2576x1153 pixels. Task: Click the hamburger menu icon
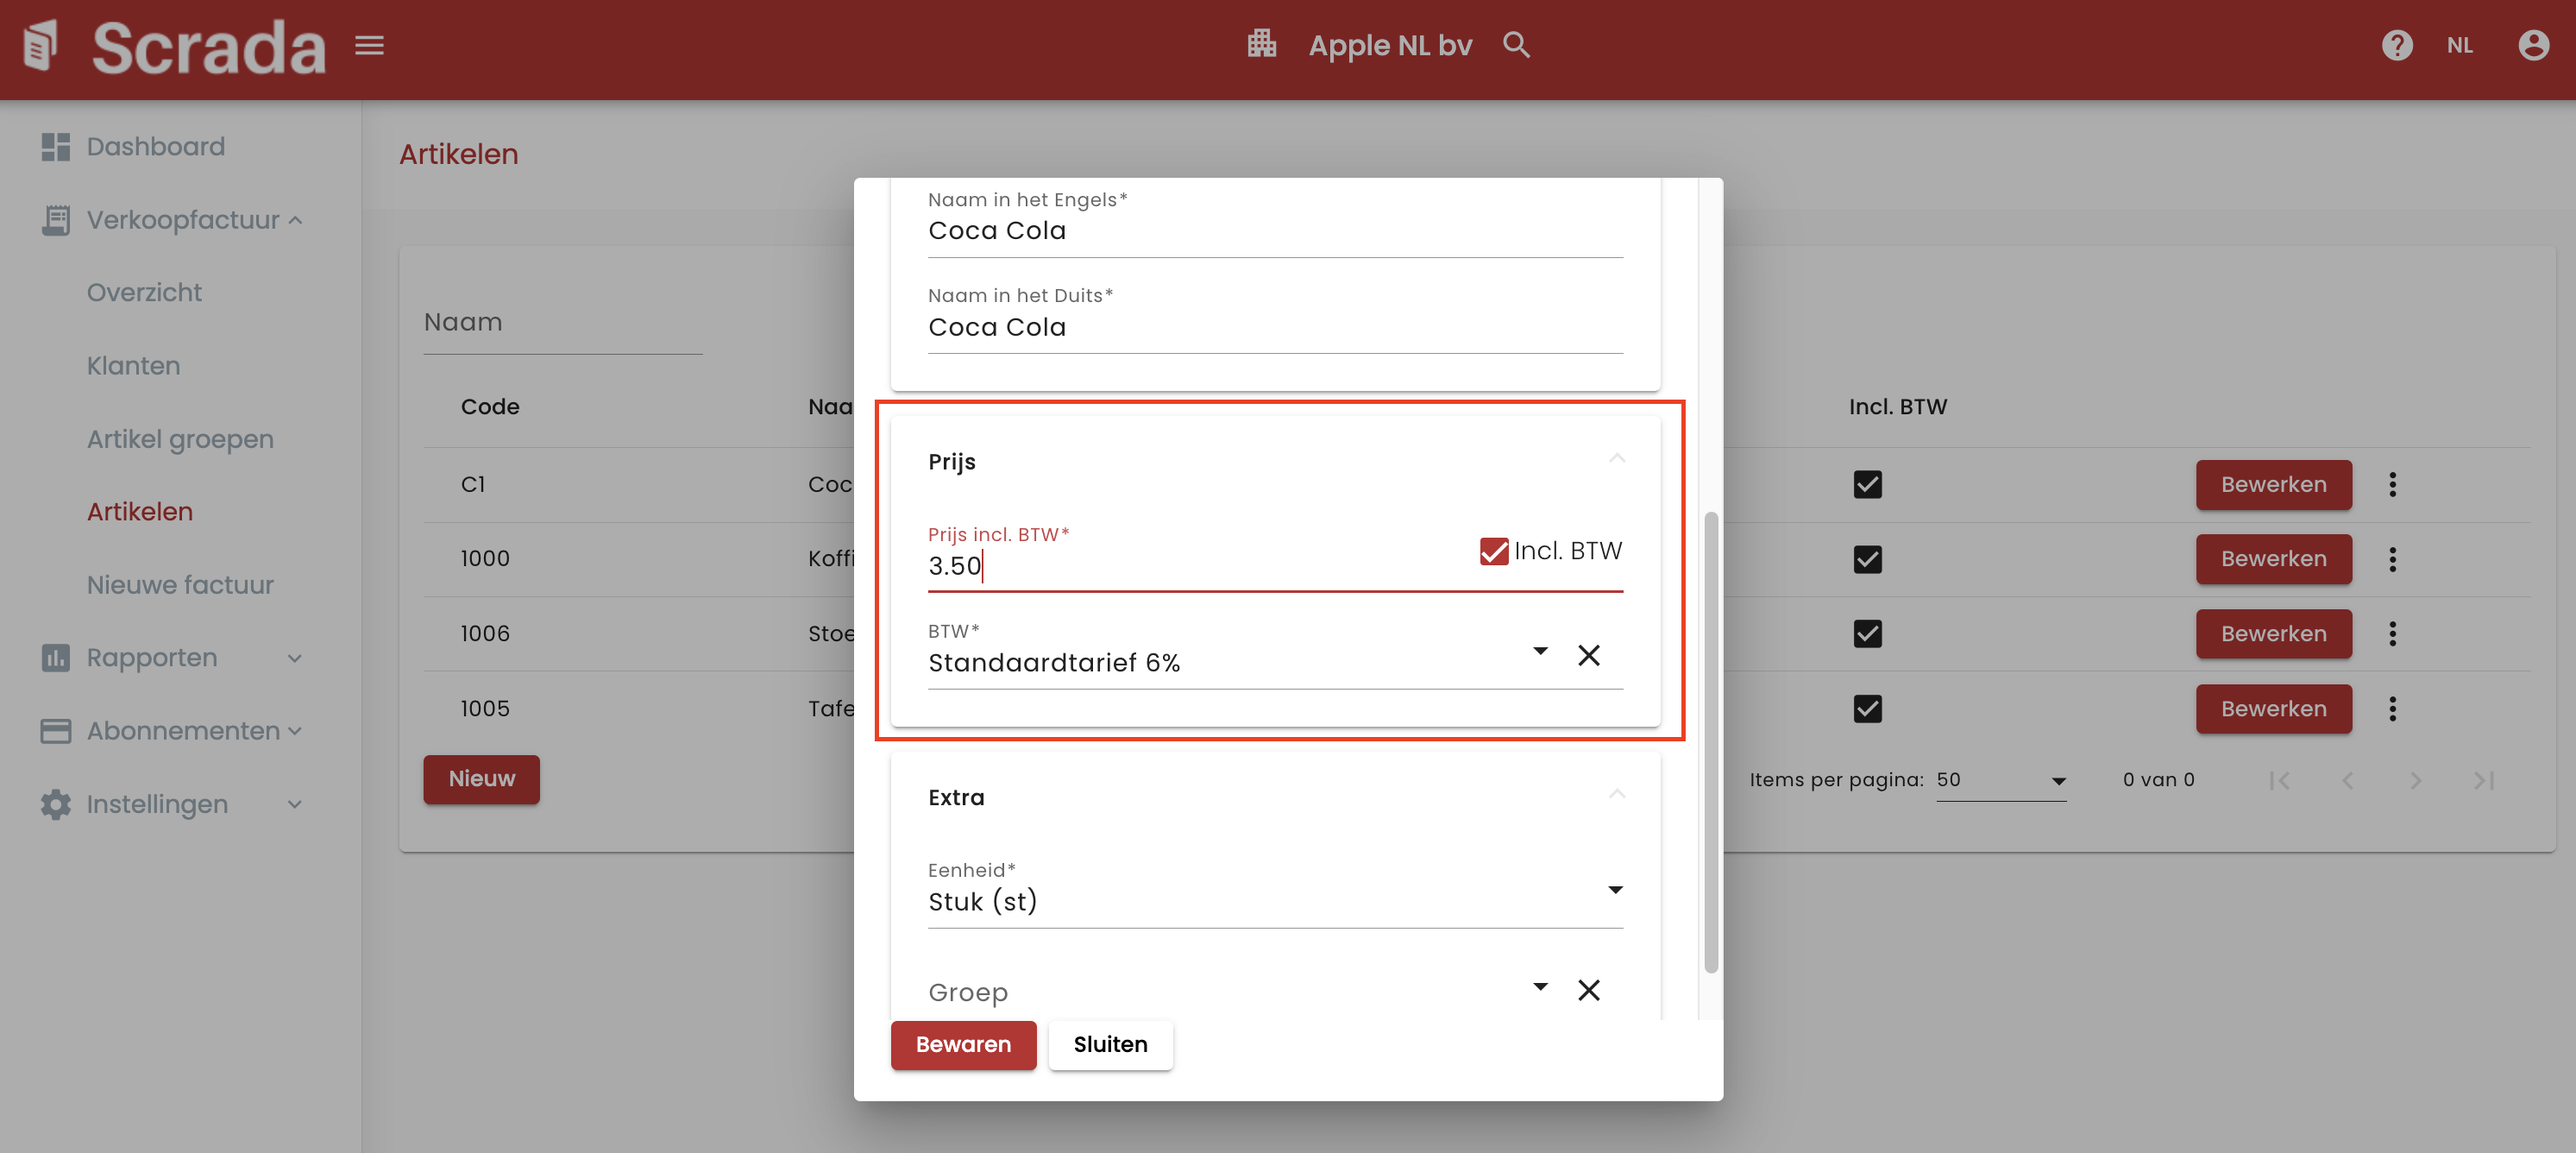[x=369, y=45]
